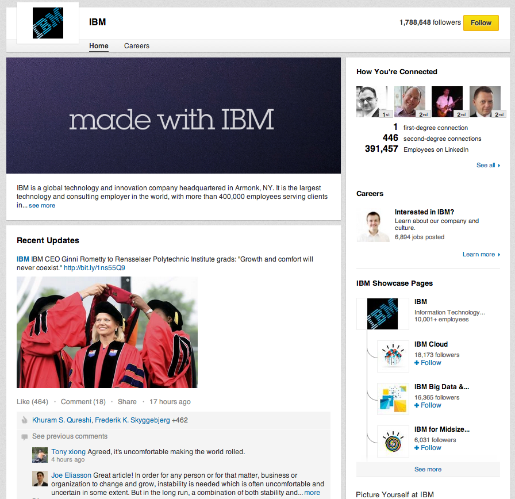Open the Home tab
The width and height of the screenshot is (515, 499).
98,45
